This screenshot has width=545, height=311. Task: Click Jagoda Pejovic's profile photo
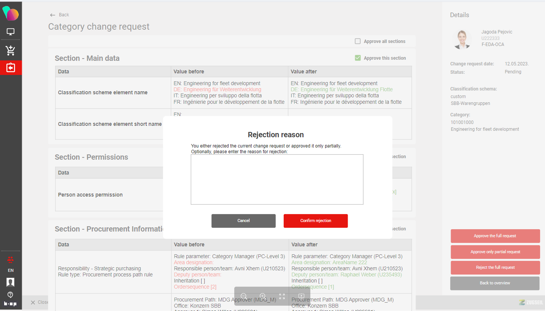462,39
